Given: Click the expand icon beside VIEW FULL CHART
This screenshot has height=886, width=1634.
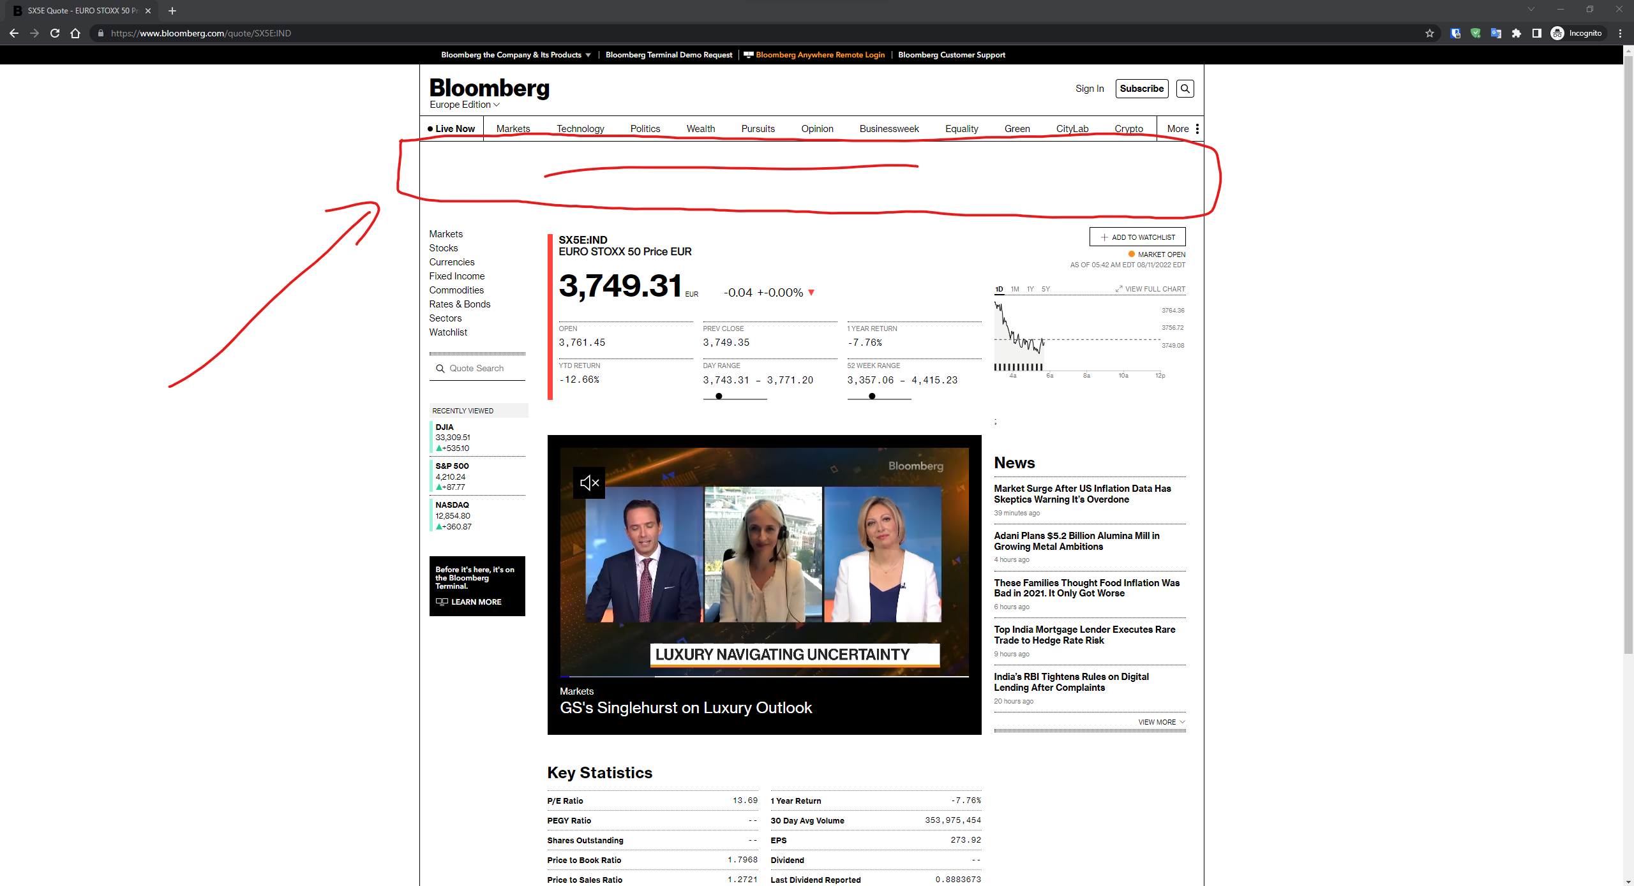Looking at the screenshot, I should [x=1119, y=288].
